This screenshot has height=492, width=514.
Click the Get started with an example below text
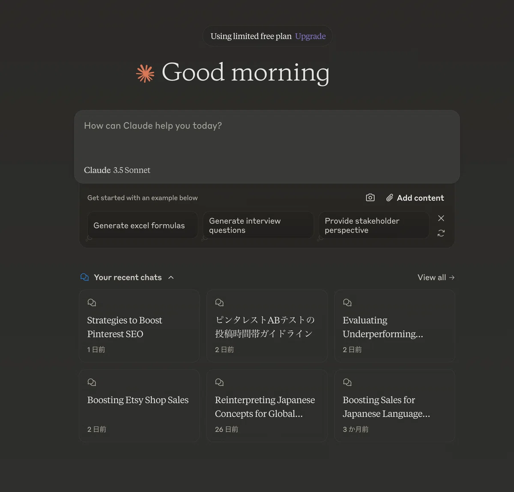click(x=143, y=198)
